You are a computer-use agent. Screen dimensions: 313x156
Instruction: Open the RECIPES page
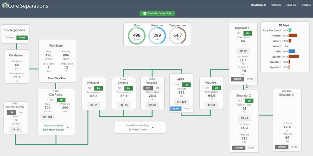tap(291, 5)
